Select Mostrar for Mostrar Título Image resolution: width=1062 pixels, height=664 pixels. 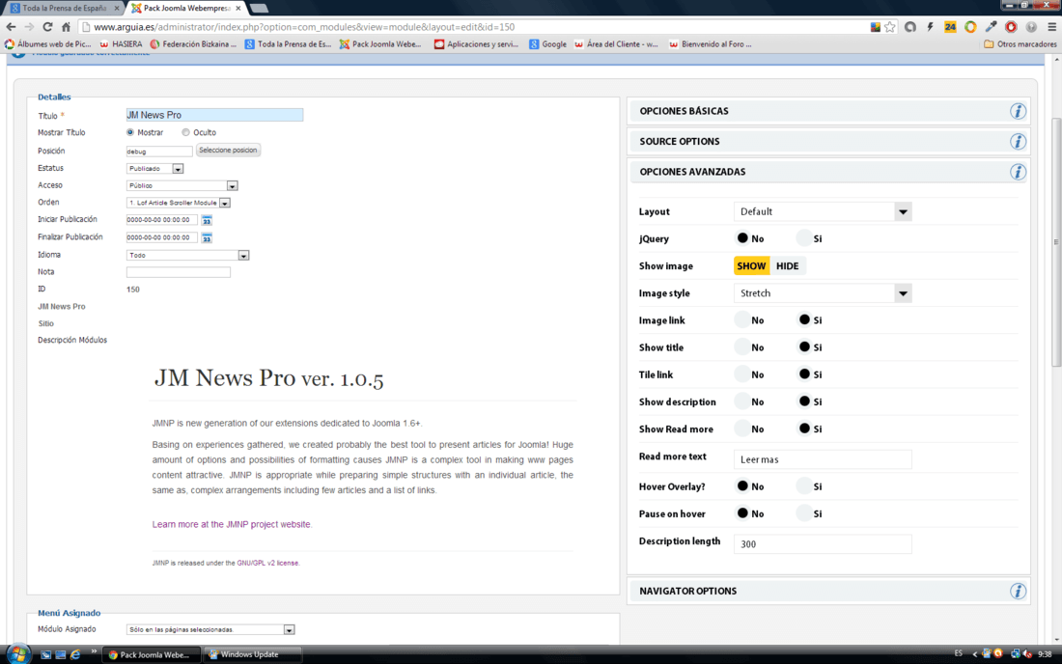click(130, 132)
